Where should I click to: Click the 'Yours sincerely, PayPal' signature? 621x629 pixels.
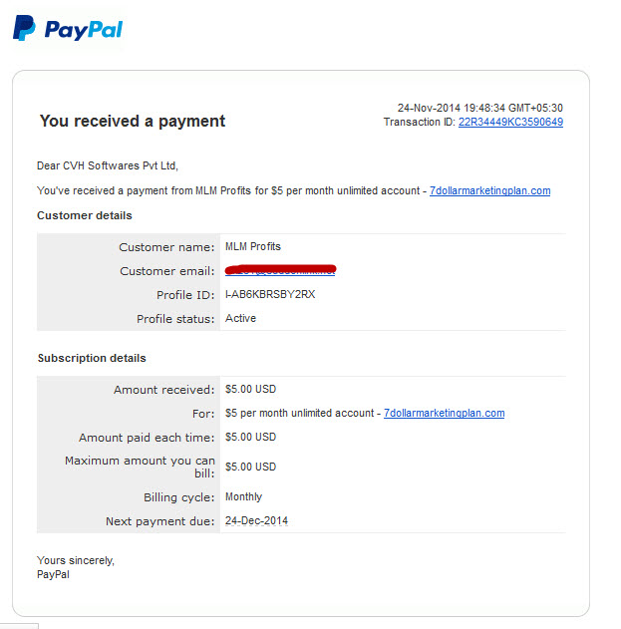click(x=76, y=567)
